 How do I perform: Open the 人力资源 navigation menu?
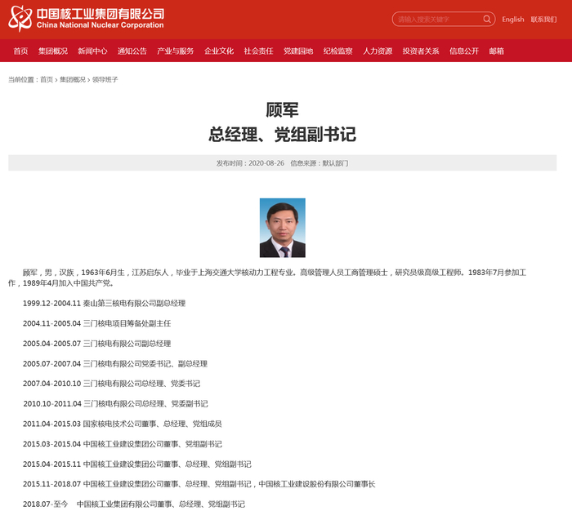[378, 51]
